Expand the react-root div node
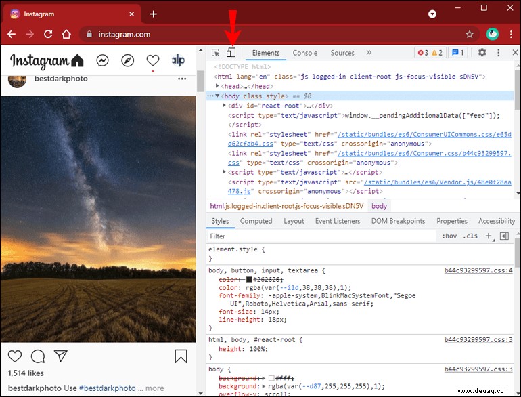 (x=224, y=106)
